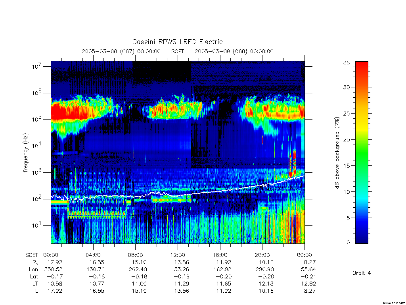
Task: Click the 35 label on the color scale
Action: click(x=346, y=62)
